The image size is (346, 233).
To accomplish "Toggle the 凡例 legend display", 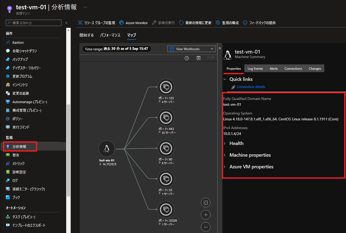I will tap(211, 58).
